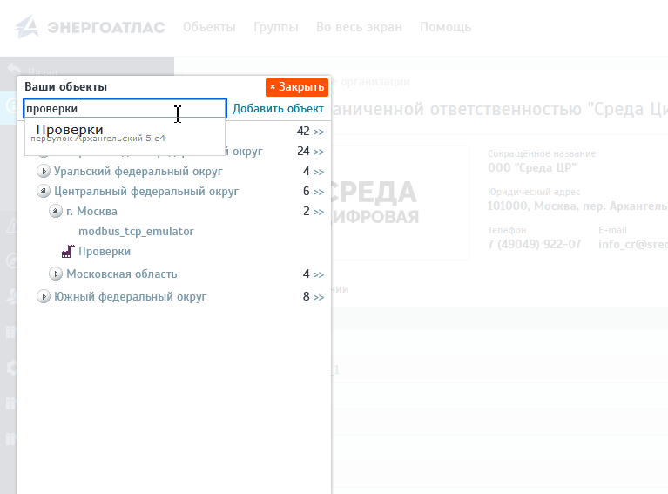Click the >> arrows next to count 24

[x=319, y=152]
